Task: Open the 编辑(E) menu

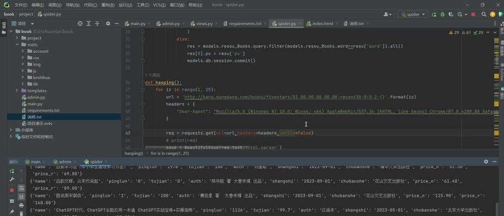Action: click(x=38, y=5)
